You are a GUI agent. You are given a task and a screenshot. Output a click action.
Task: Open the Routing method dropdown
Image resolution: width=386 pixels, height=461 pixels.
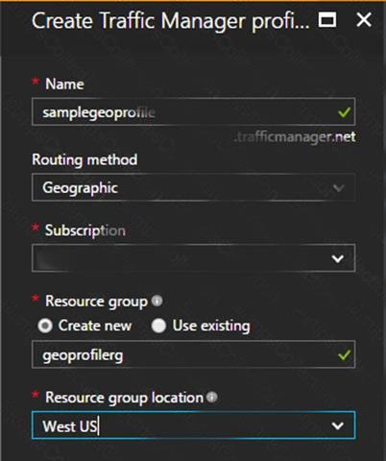193,187
